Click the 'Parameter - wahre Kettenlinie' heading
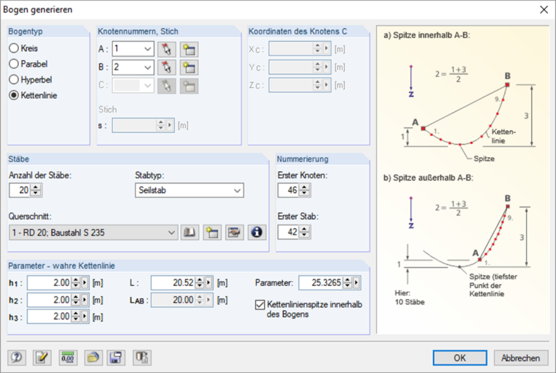This screenshot has width=556, height=373. coord(61,266)
